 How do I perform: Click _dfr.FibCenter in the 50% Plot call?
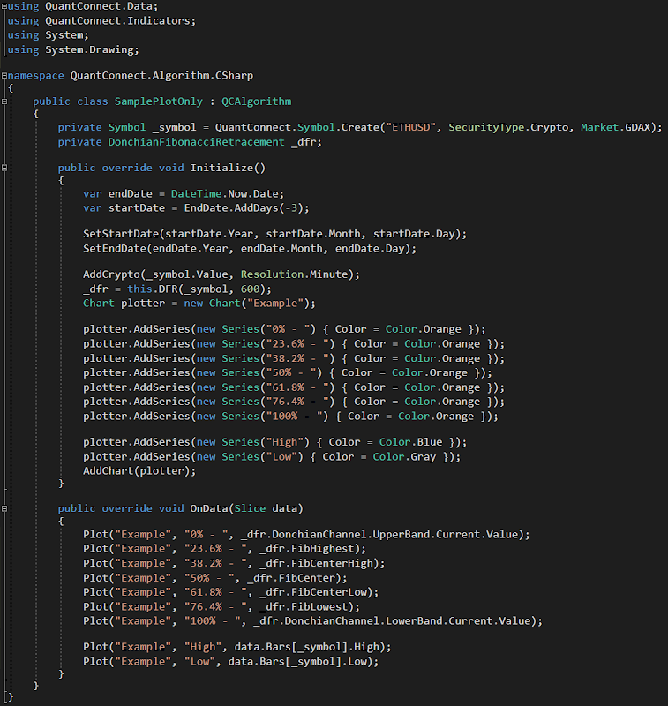tap(291, 578)
